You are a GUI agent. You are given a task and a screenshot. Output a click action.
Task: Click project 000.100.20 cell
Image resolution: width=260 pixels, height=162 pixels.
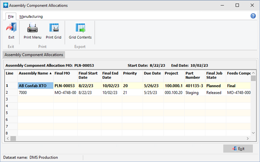(174, 93)
